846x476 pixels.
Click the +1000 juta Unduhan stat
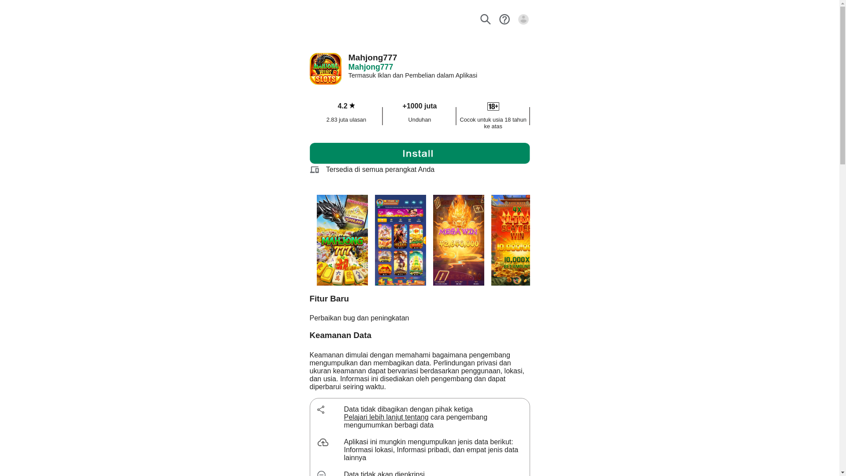pos(419,113)
